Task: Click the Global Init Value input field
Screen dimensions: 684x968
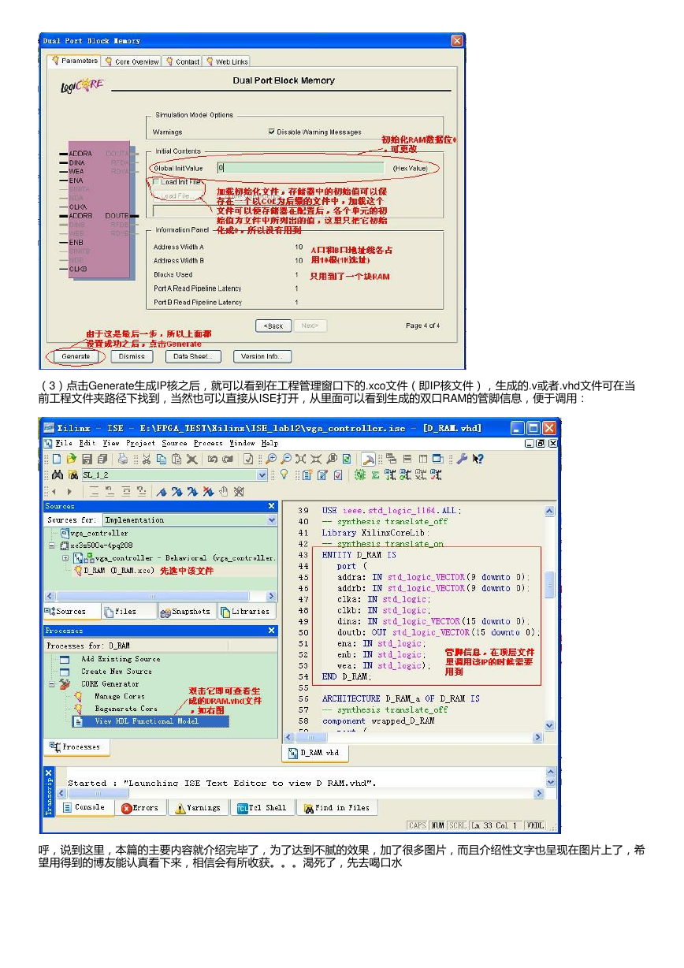Action: coord(300,168)
